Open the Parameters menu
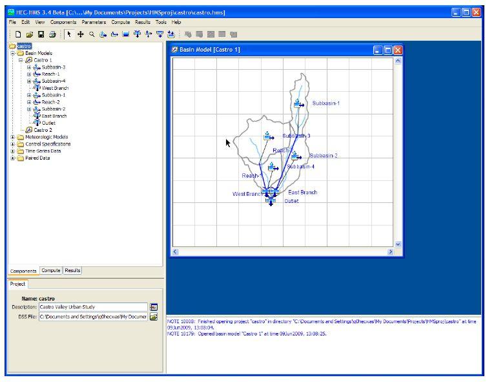 click(94, 22)
